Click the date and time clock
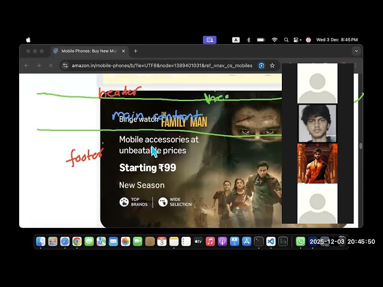Viewport: 383px width, 287px height. 337,40
